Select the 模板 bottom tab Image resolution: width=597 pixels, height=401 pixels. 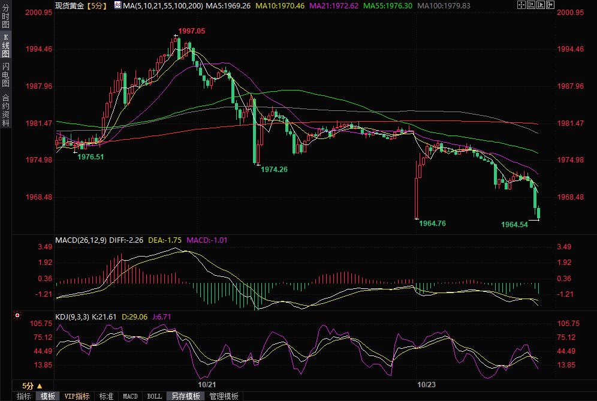tap(47, 396)
